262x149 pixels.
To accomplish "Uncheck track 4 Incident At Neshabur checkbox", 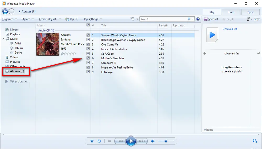I will point(88,49).
